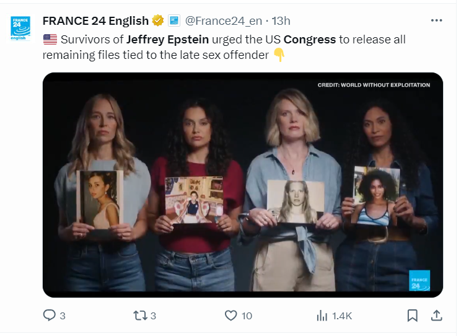The image size is (461, 336).
Task: Open the FRANCE 24 English display name
Action: 95,21
